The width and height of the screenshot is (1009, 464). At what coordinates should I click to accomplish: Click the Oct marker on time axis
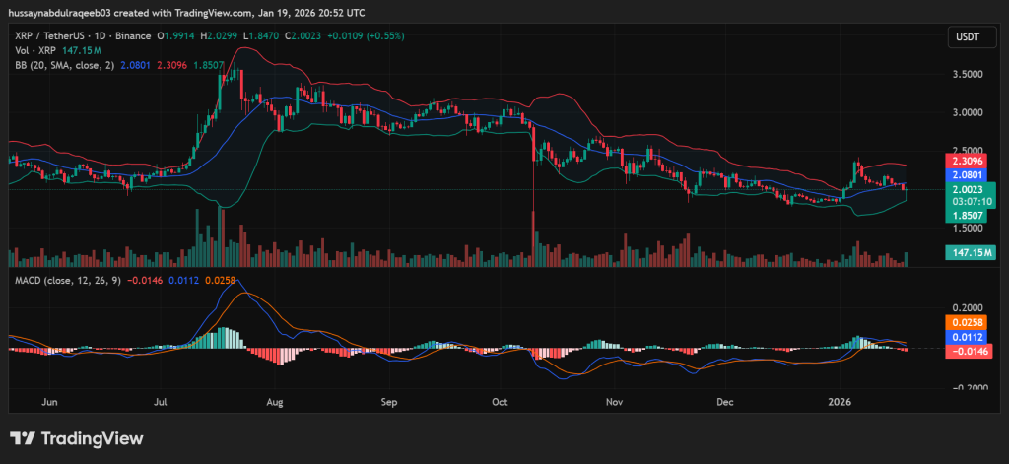pos(500,403)
